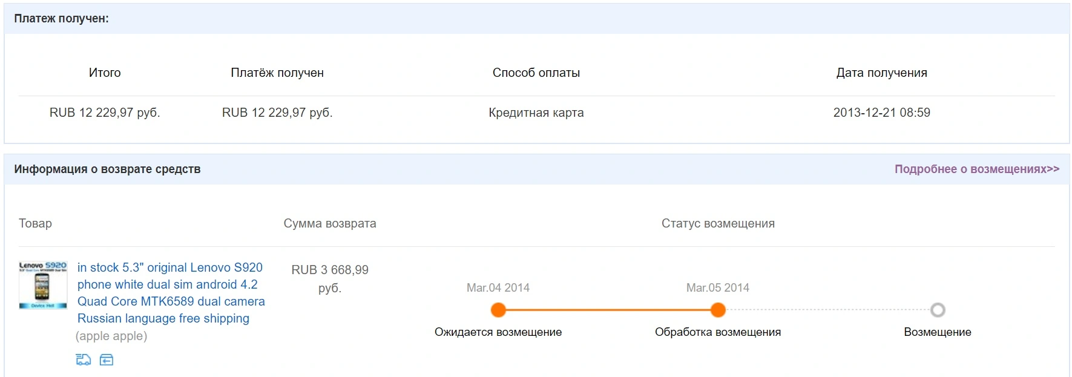
Task: Click the 'Статус возмещения' column header
Action: [x=718, y=223]
